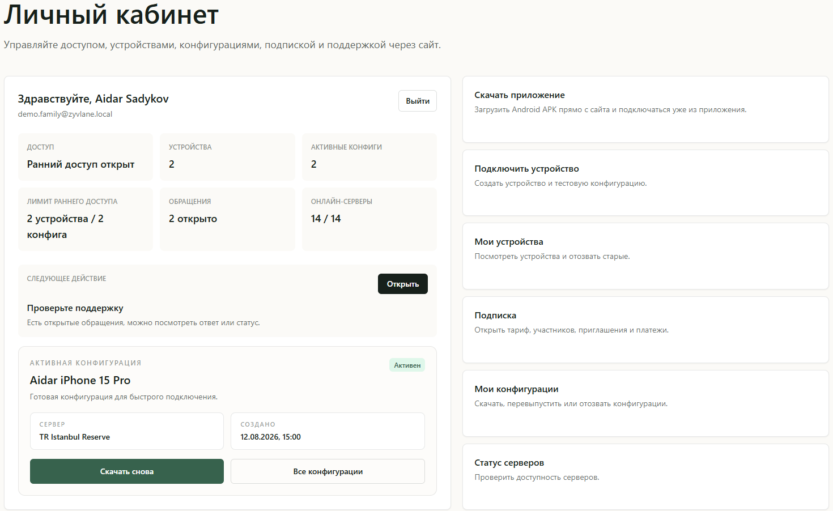Click the Активен status badge

click(x=407, y=365)
